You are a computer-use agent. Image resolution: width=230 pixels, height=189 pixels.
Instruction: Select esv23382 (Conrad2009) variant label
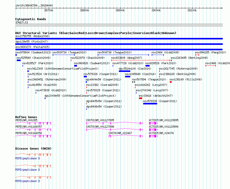pyautogui.click(x=102, y=85)
